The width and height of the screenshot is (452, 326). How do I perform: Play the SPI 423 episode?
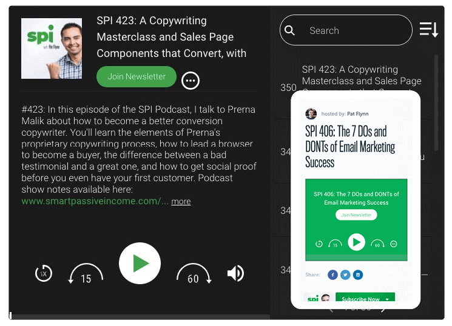140,263
